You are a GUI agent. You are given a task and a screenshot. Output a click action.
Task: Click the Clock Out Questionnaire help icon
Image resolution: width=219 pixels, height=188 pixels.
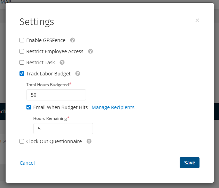tap(89, 141)
